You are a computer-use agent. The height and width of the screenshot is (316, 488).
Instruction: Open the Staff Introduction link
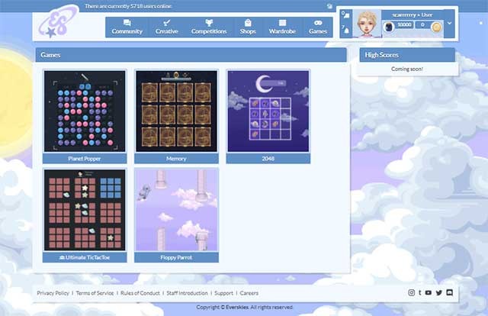tap(187, 293)
